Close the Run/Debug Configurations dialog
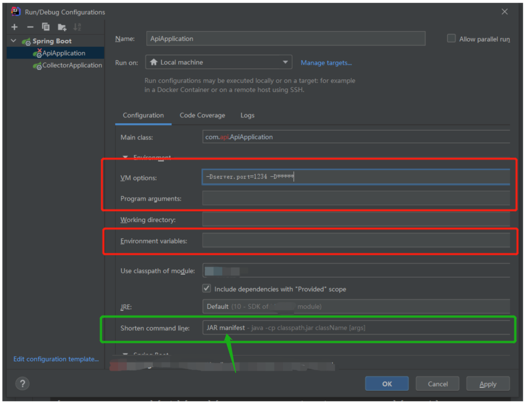This screenshot has width=526, height=403. (504, 12)
